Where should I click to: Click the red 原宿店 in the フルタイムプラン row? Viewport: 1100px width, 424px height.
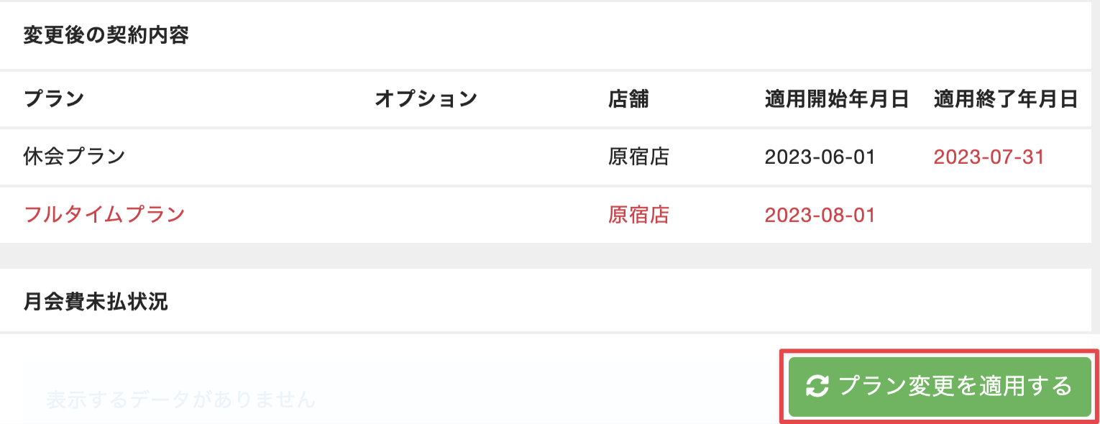pos(638,214)
